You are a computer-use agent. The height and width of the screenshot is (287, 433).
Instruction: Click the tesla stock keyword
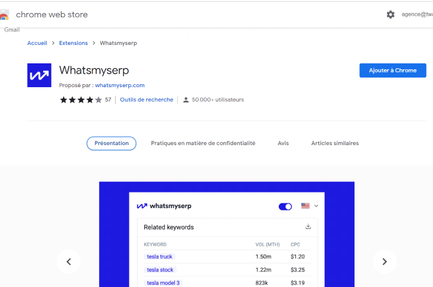(x=160, y=270)
